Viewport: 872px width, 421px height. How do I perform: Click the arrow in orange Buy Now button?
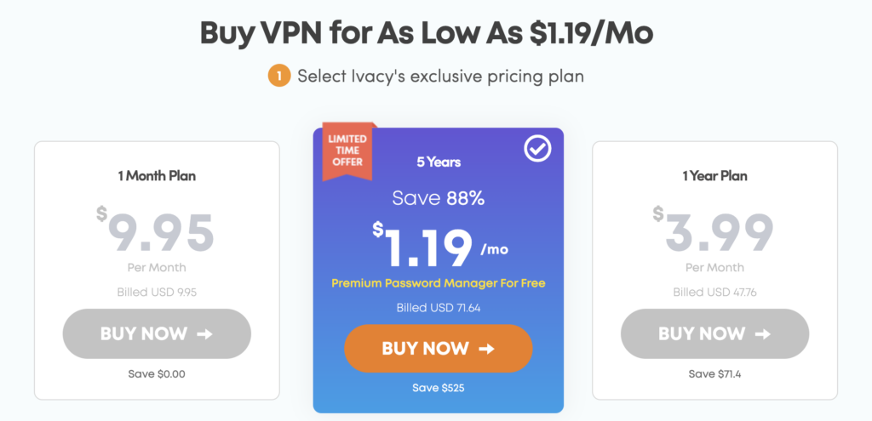486,349
